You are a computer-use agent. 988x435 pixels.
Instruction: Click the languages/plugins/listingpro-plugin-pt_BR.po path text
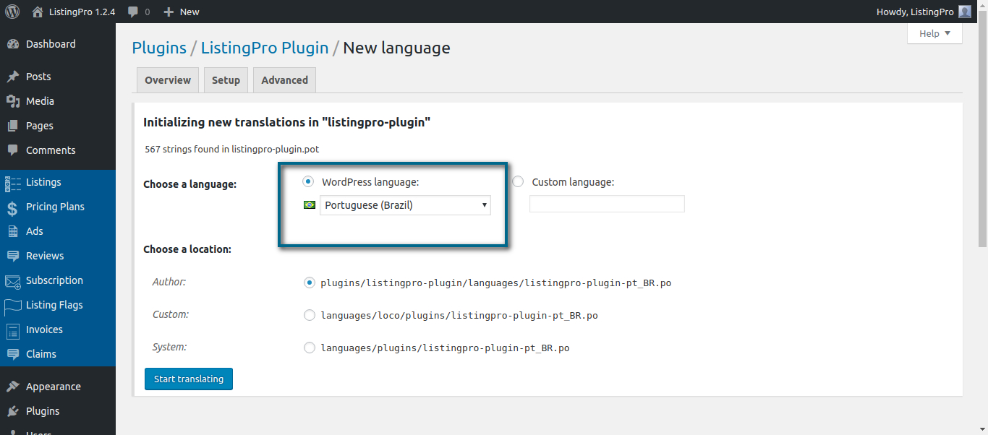tap(445, 348)
